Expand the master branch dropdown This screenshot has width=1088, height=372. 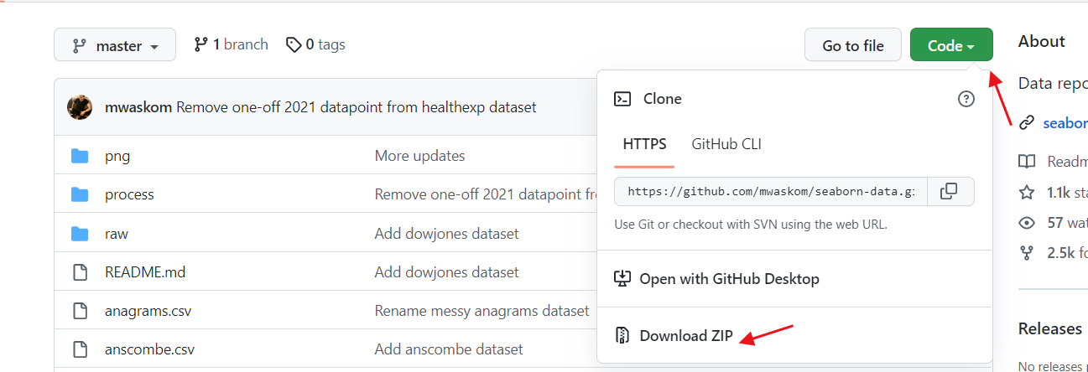click(x=115, y=45)
